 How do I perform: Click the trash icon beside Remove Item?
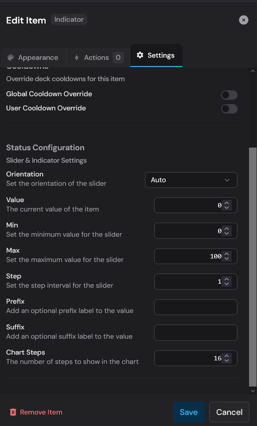tap(13, 412)
